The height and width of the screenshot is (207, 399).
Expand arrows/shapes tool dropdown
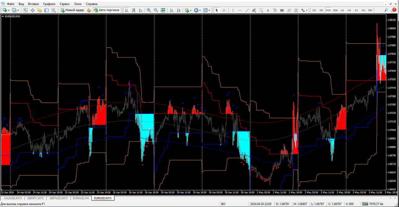pos(307,10)
